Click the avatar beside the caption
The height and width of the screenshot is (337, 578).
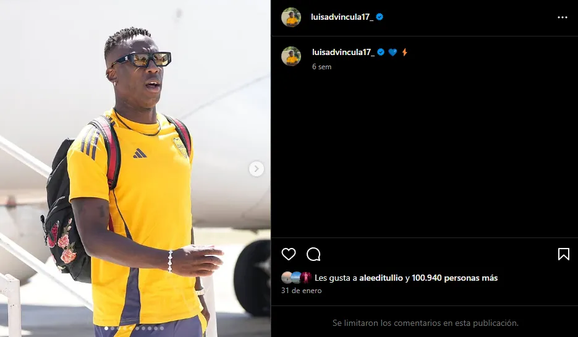click(291, 56)
